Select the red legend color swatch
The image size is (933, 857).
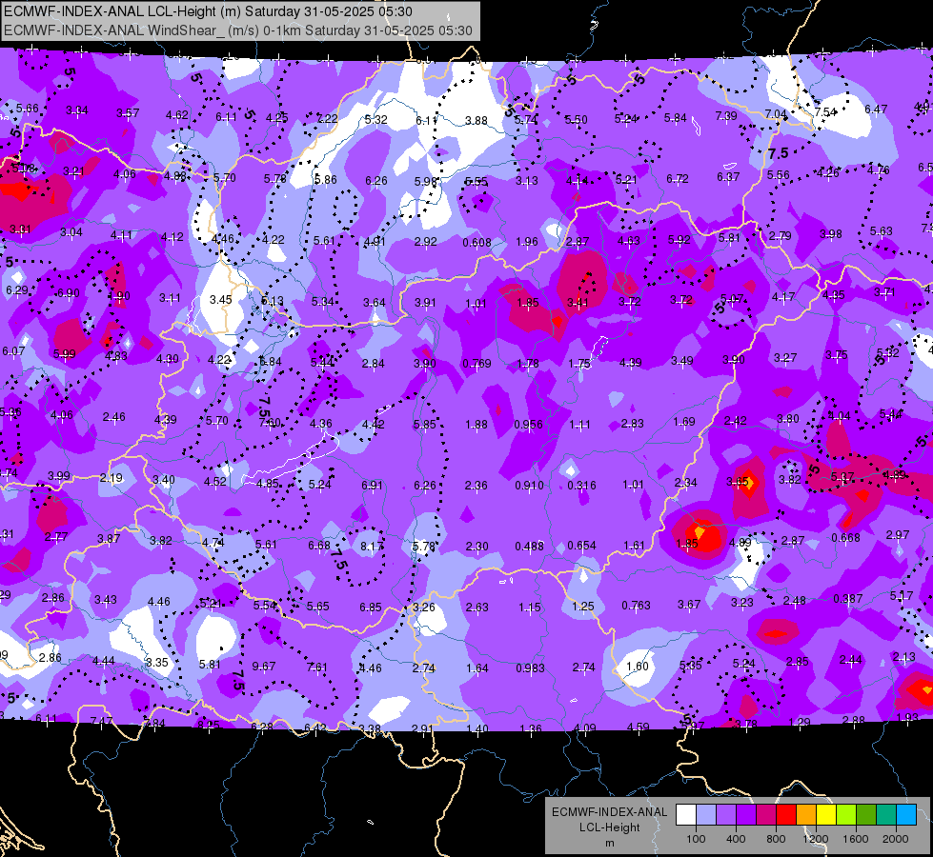click(x=786, y=815)
